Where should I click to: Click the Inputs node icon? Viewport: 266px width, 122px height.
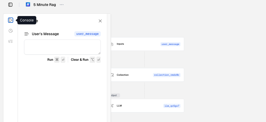click(112, 44)
